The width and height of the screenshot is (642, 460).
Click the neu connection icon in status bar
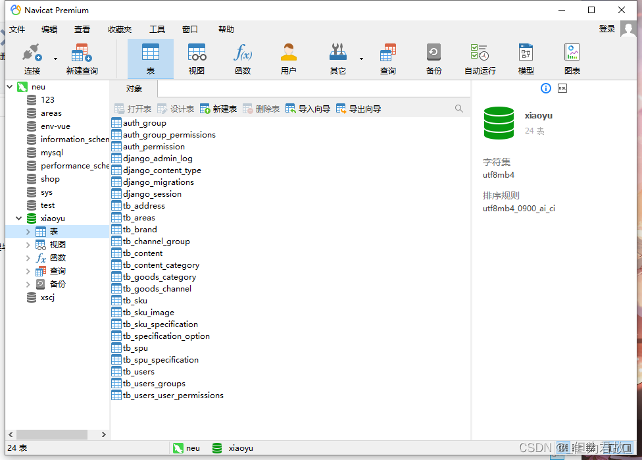coord(178,448)
